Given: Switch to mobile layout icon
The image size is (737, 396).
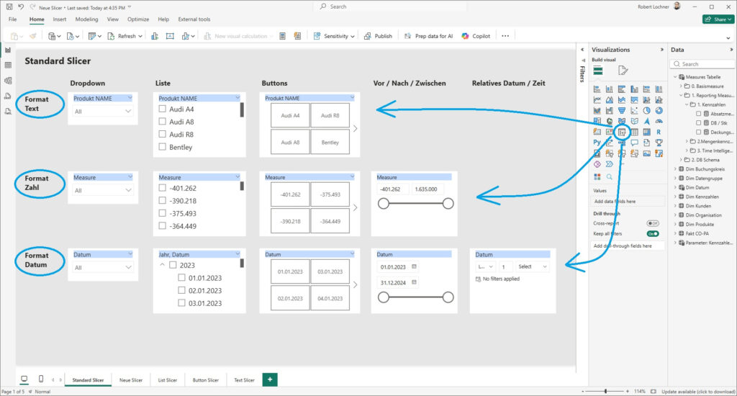Looking at the screenshot, I should tap(41, 379).
